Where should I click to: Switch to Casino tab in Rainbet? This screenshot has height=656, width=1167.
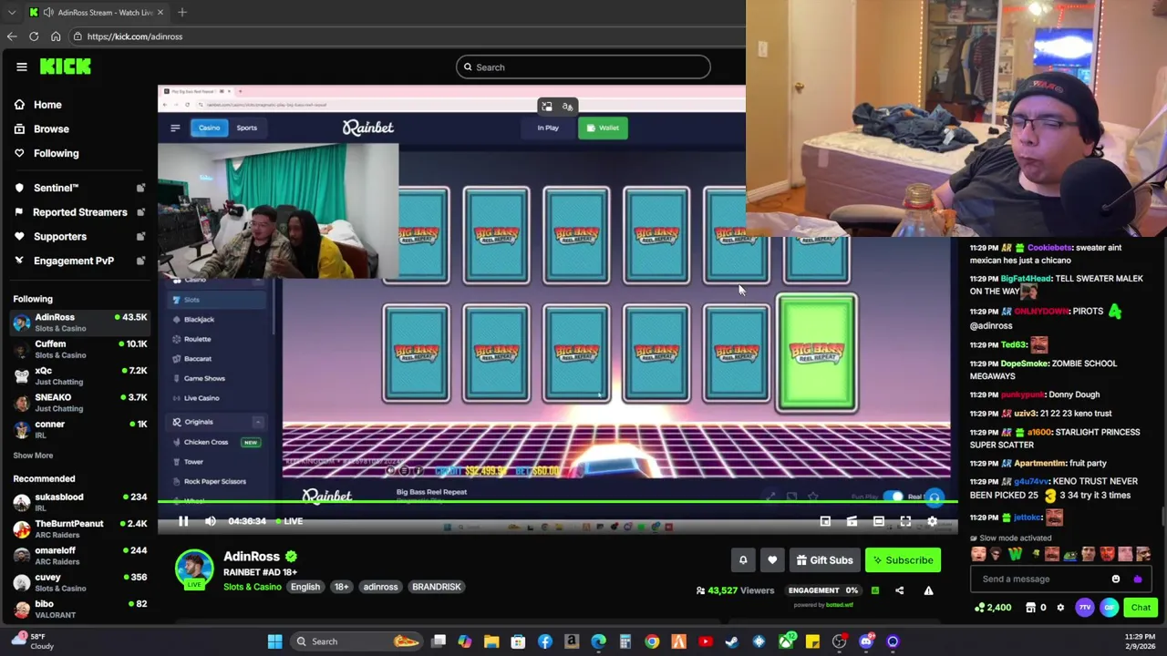pyautogui.click(x=209, y=128)
